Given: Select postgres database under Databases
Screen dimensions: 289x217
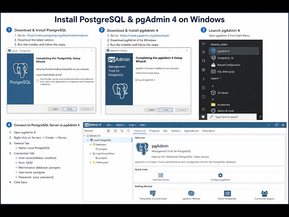Looking at the screenshot, I should 101,149.
